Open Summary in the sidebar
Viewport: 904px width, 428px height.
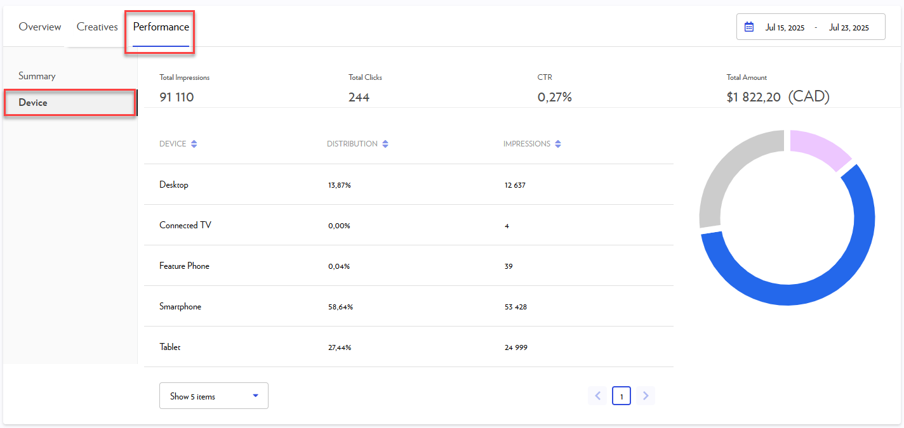click(x=37, y=76)
